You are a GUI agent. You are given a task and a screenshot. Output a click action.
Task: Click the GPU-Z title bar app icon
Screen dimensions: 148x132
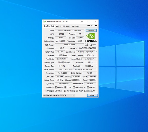(x=45, y=22)
